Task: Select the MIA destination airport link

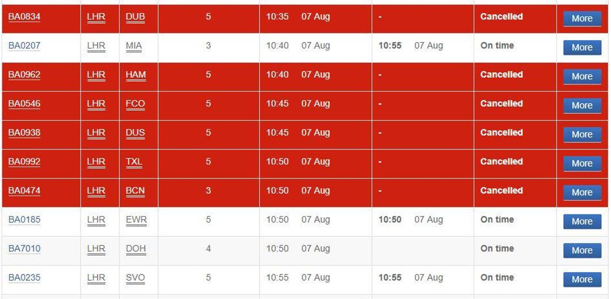Action: click(134, 46)
